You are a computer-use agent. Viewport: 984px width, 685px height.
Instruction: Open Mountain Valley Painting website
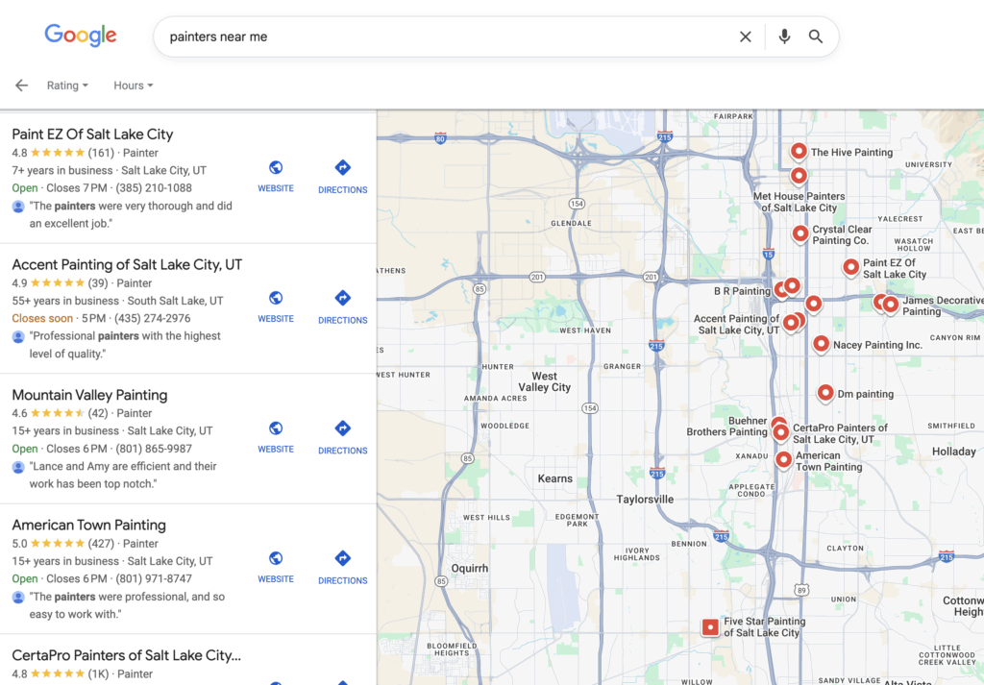point(276,436)
